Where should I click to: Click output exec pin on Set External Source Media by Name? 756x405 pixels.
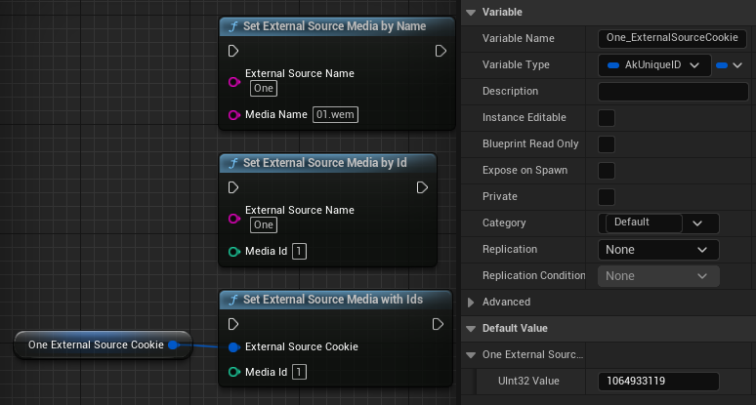click(x=441, y=51)
